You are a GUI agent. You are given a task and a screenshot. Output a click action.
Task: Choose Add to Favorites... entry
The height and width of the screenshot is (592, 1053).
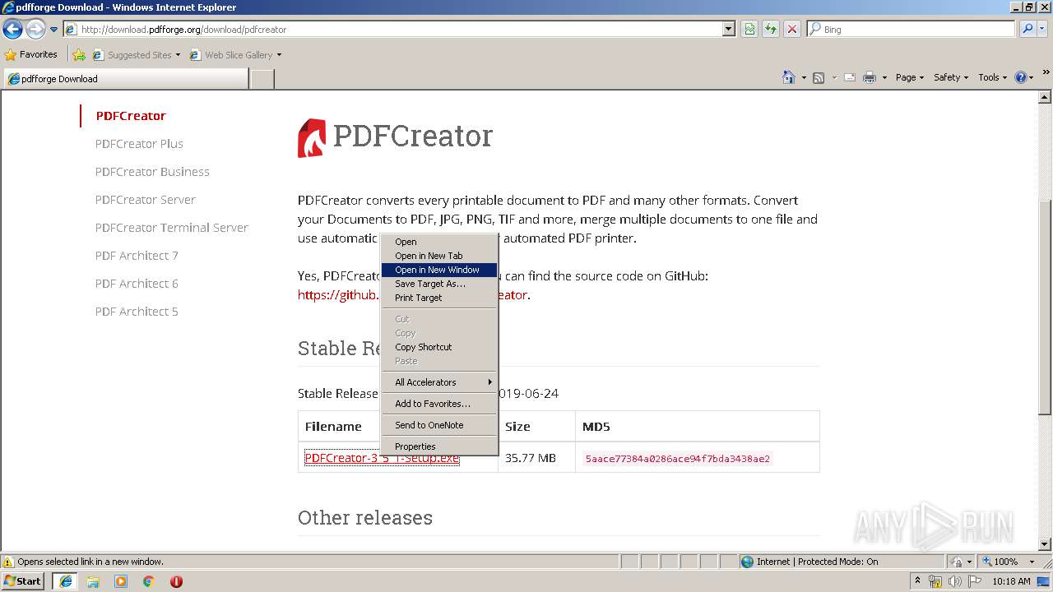click(x=439, y=404)
